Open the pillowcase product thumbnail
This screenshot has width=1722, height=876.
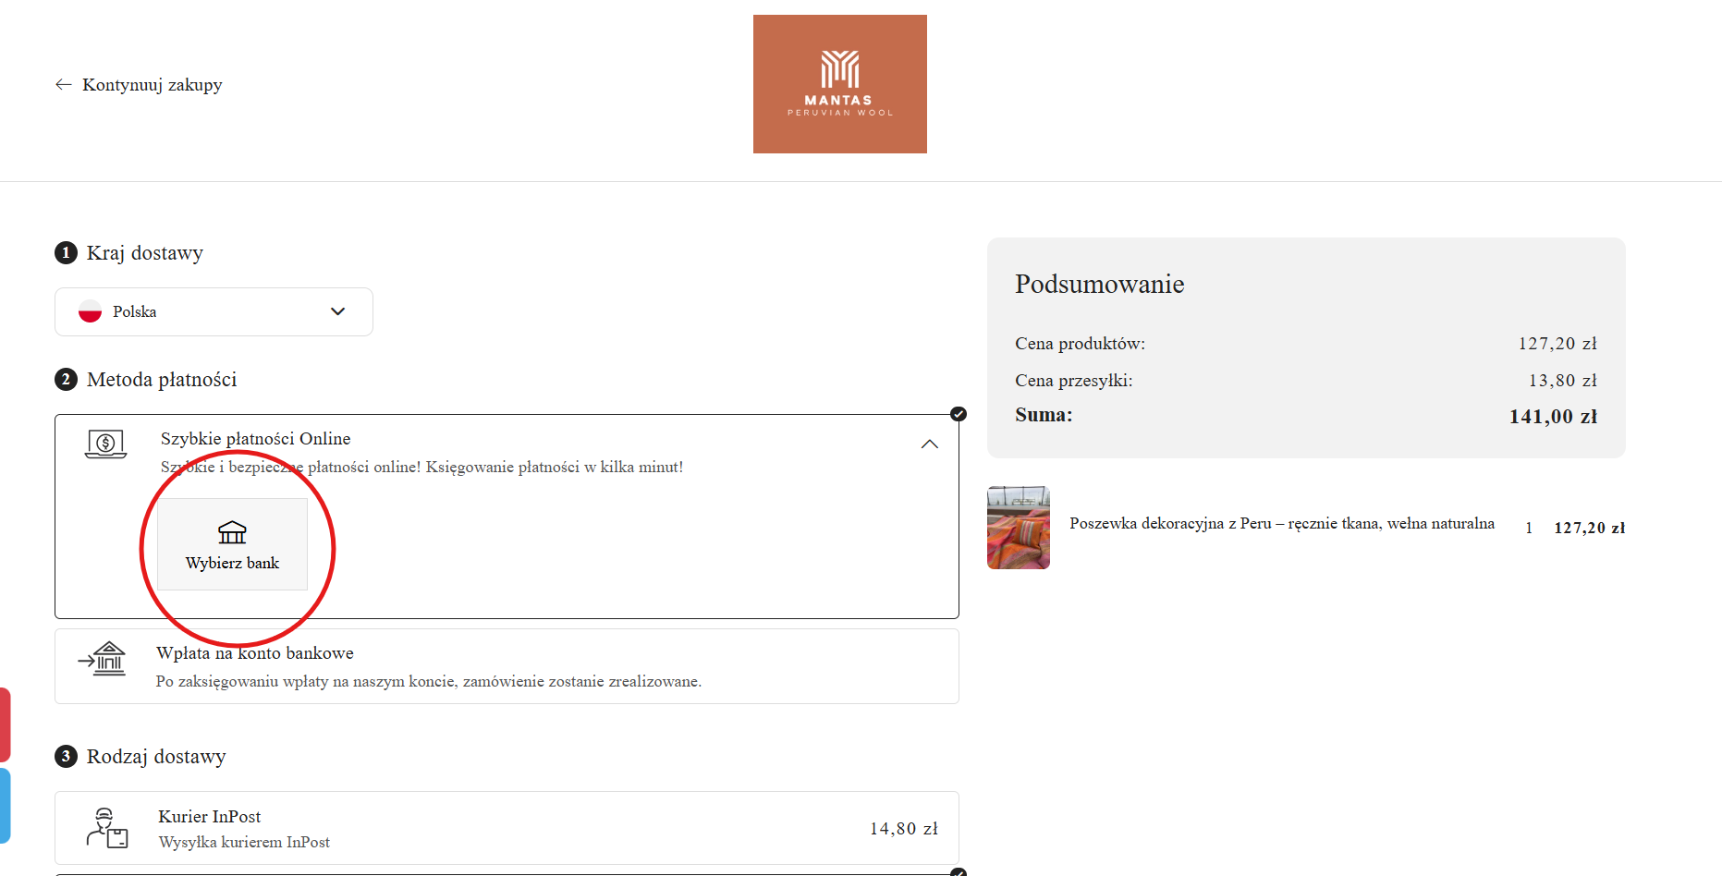pyautogui.click(x=1018, y=528)
